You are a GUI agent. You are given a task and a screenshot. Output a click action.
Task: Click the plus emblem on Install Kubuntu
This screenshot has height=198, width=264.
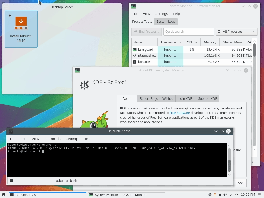coord(10,16)
